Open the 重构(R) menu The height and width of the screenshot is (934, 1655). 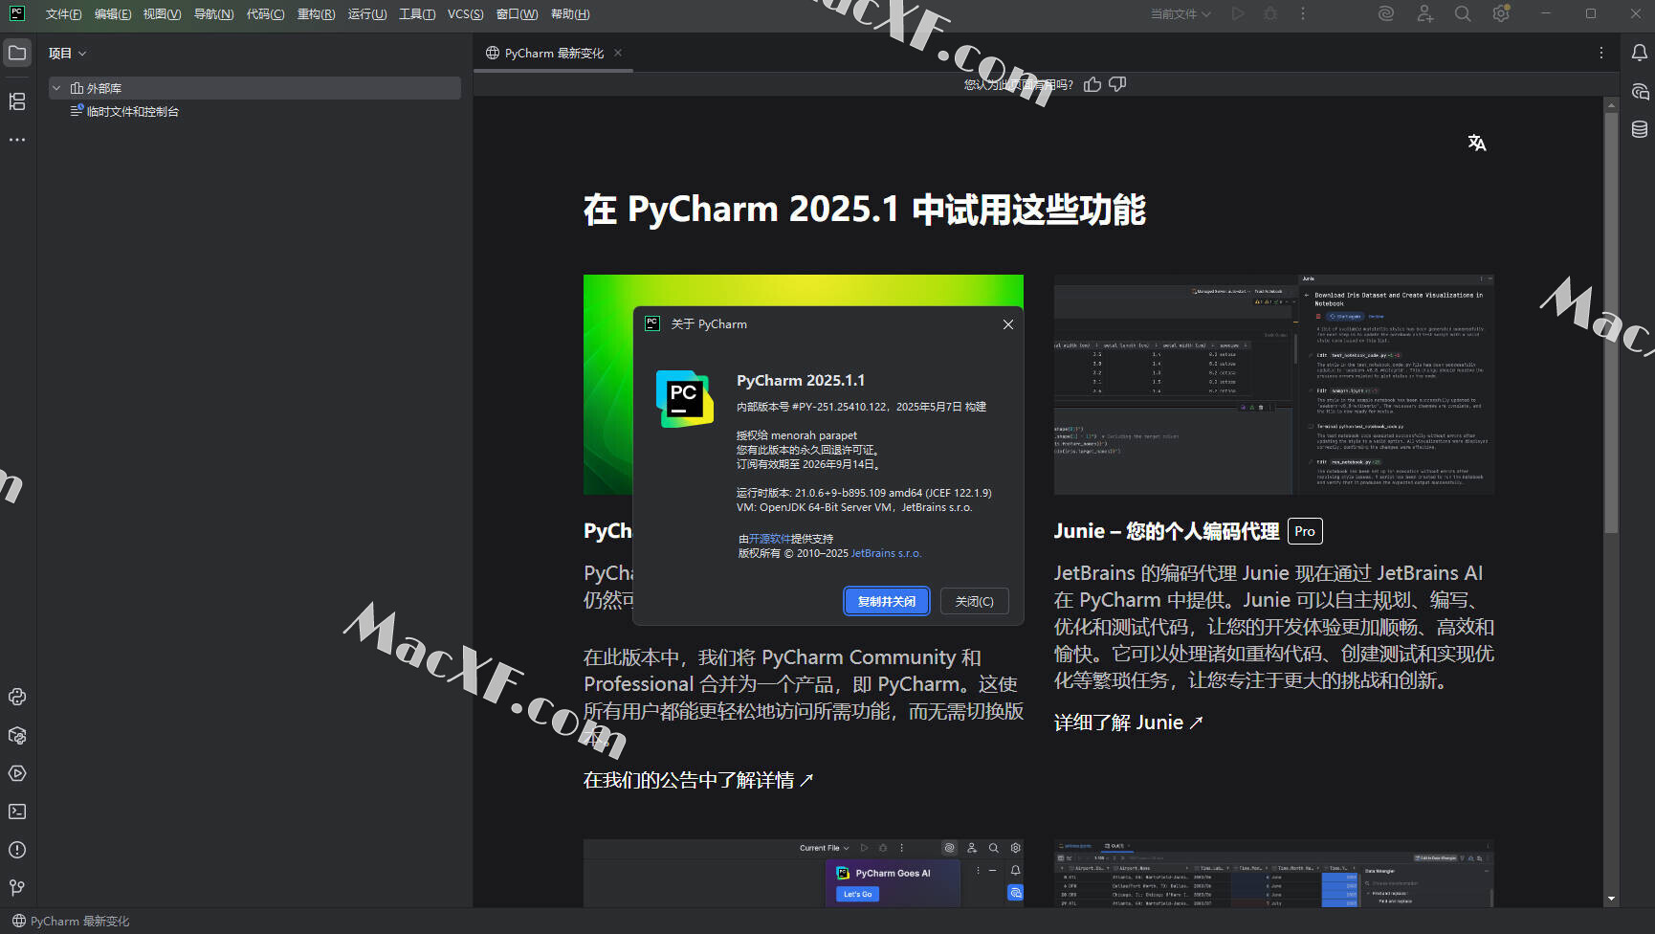317,13
